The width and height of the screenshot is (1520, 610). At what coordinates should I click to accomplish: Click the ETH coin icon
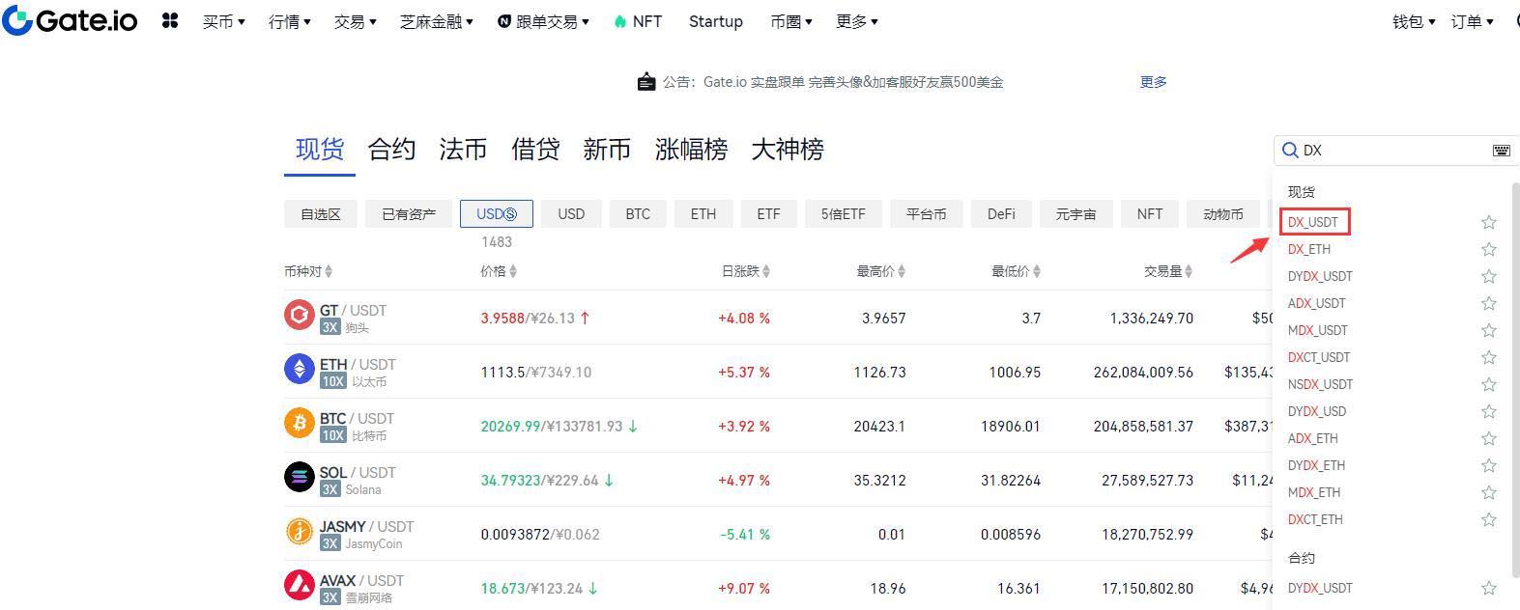click(299, 372)
